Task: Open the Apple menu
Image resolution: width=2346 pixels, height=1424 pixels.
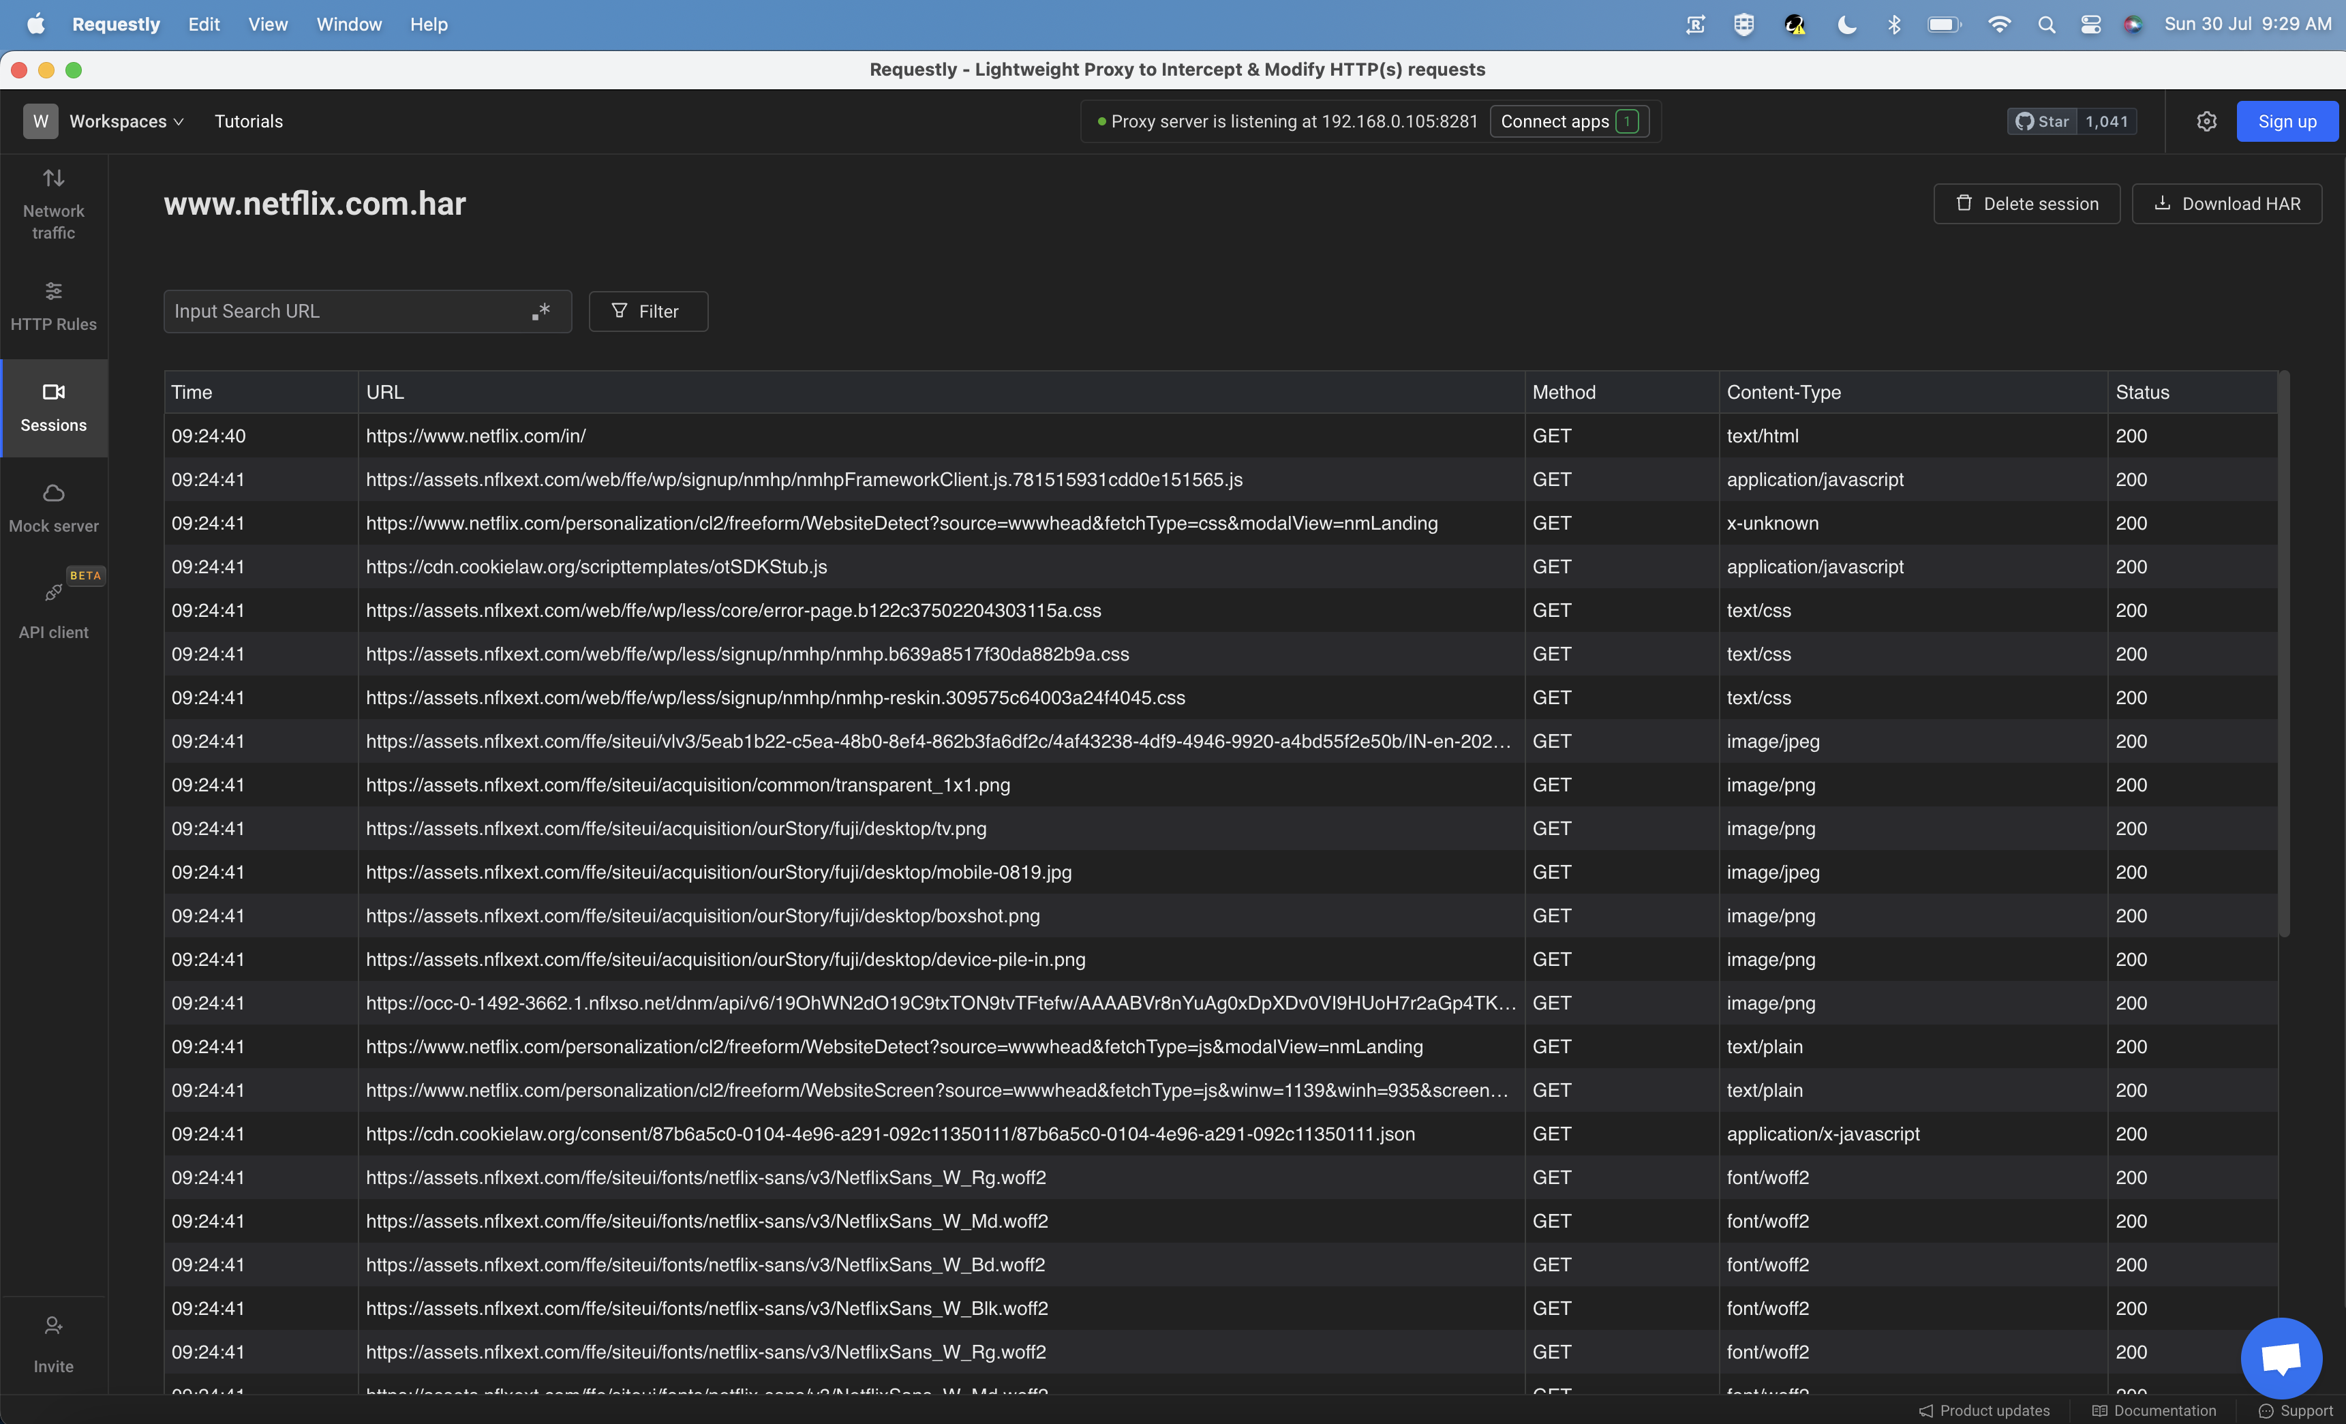Action: click(x=35, y=24)
